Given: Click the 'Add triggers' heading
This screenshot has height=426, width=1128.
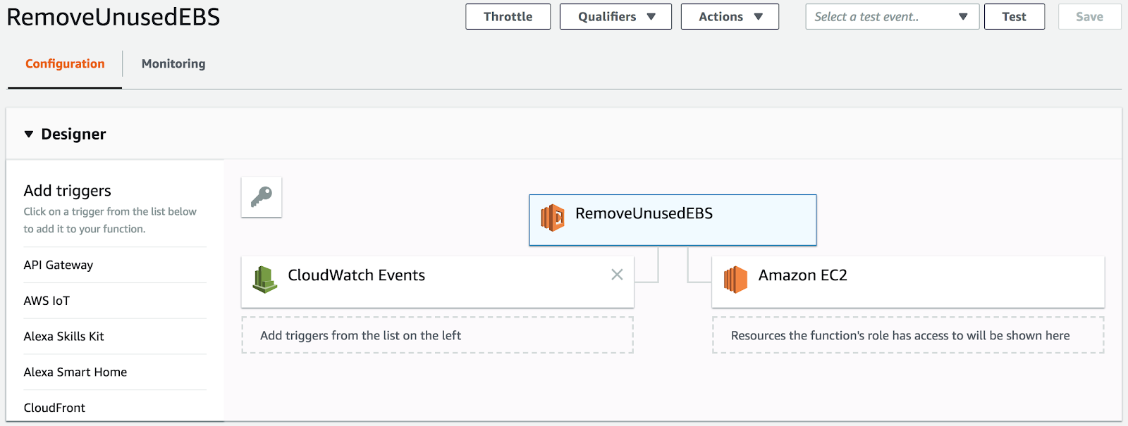Looking at the screenshot, I should tap(68, 191).
